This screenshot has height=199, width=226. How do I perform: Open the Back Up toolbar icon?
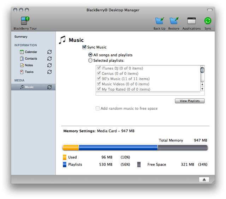click(x=160, y=21)
